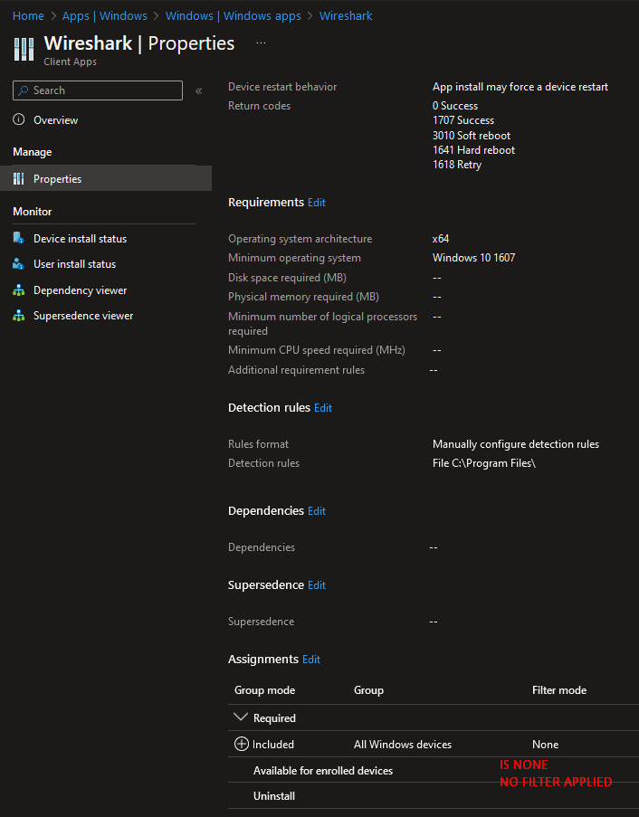The height and width of the screenshot is (817, 639).
Task: Click the 1641 Hard reboot return code
Action: pyautogui.click(x=473, y=149)
